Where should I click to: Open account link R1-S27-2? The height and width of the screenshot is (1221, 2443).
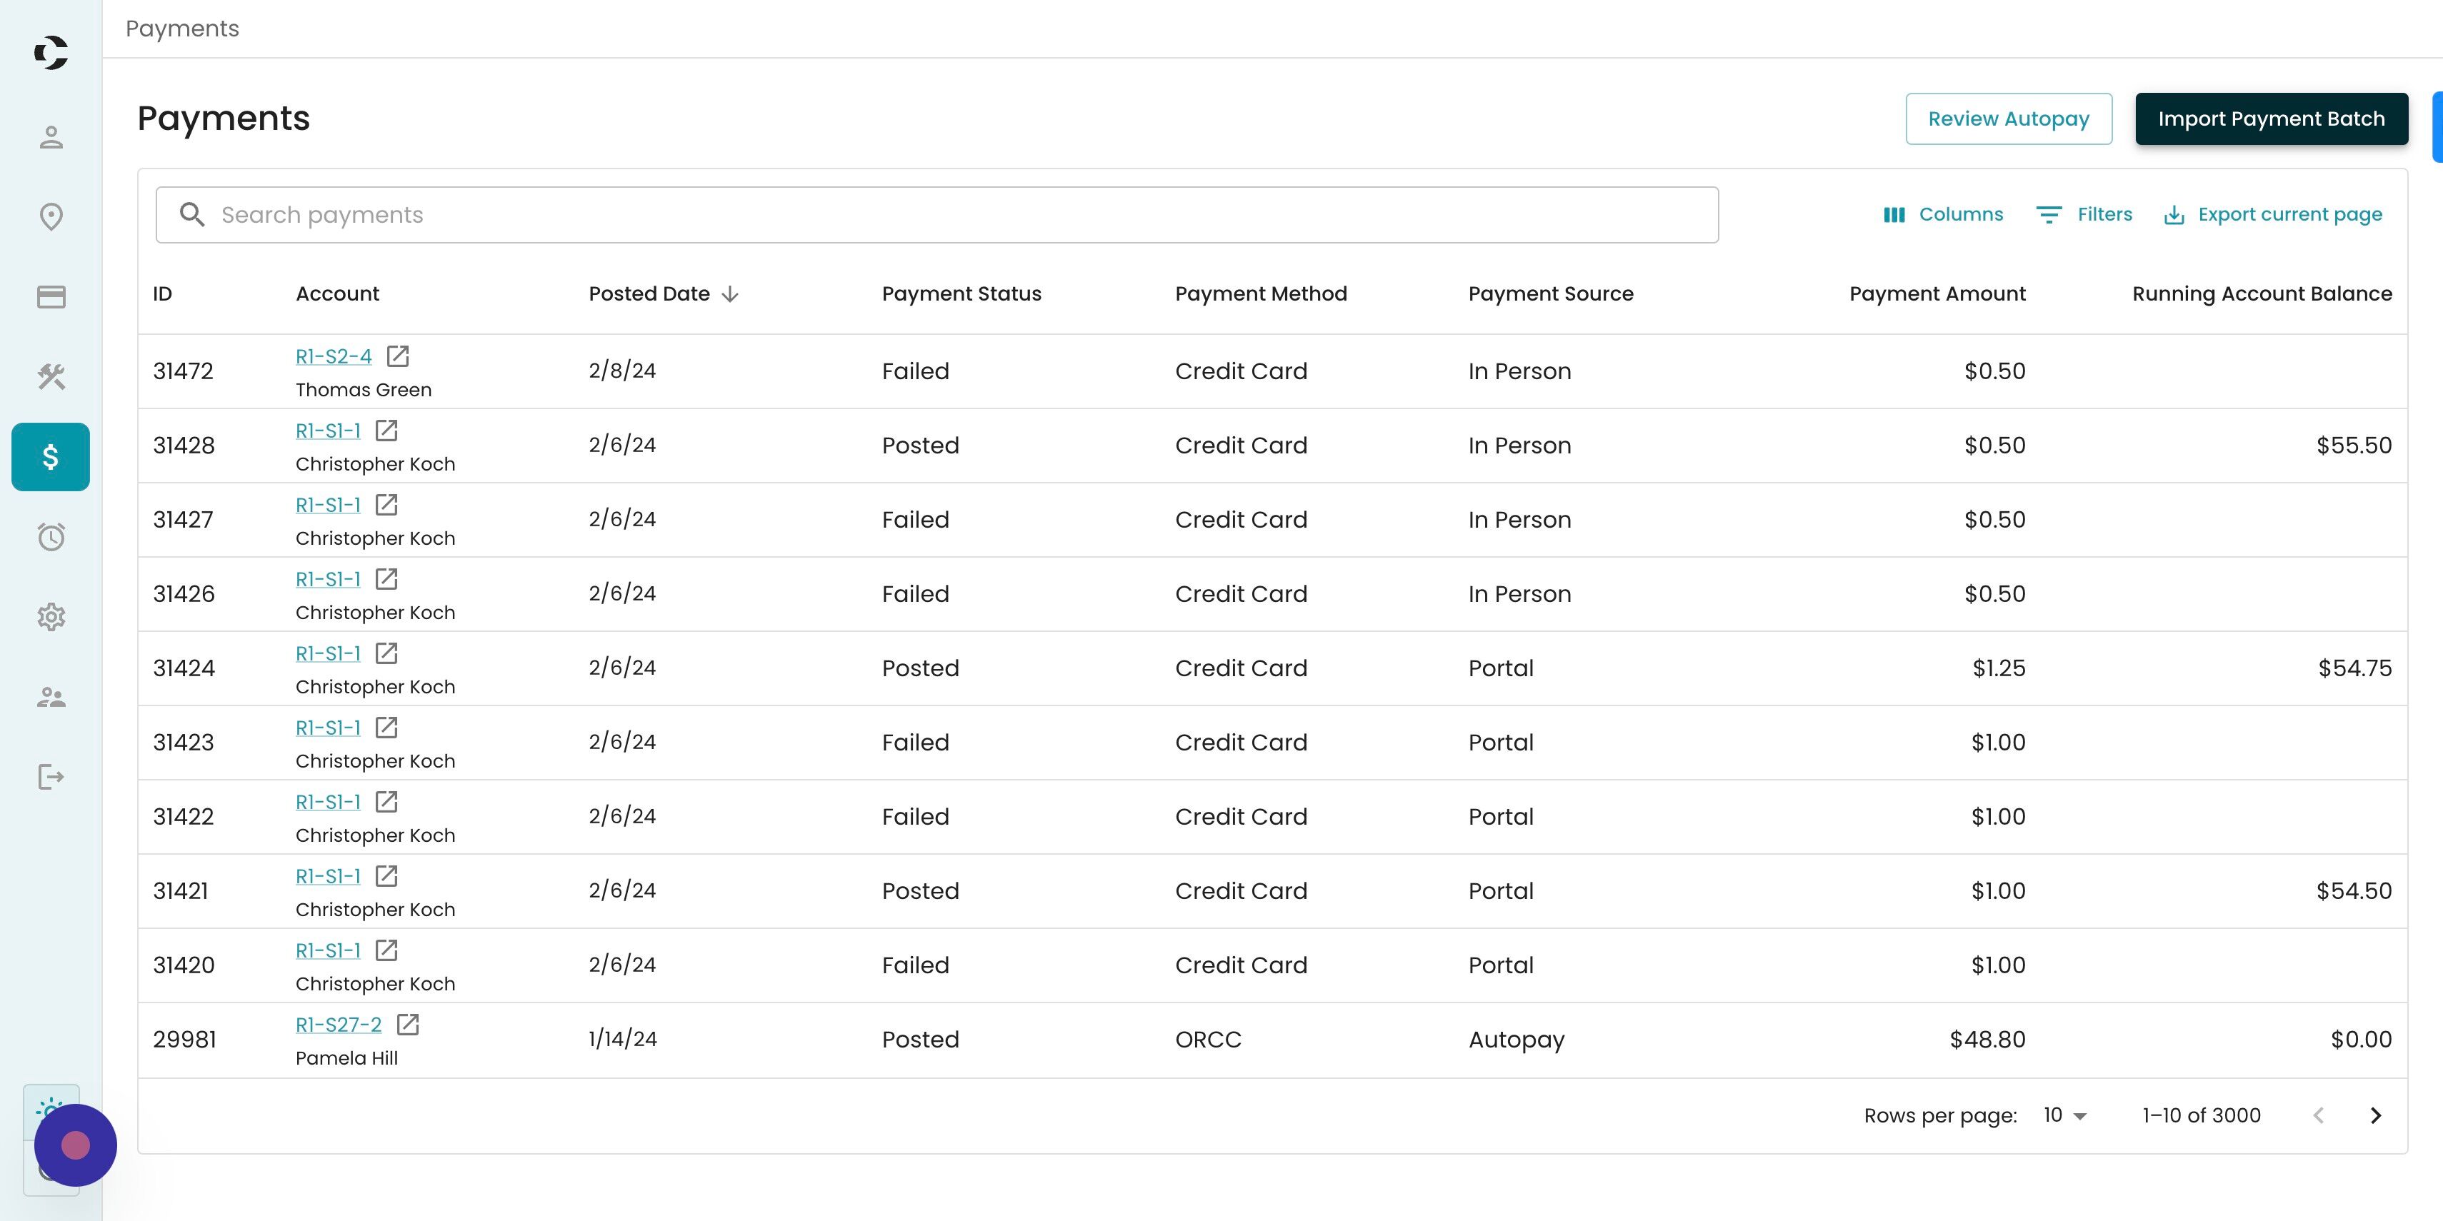click(x=339, y=1025)
